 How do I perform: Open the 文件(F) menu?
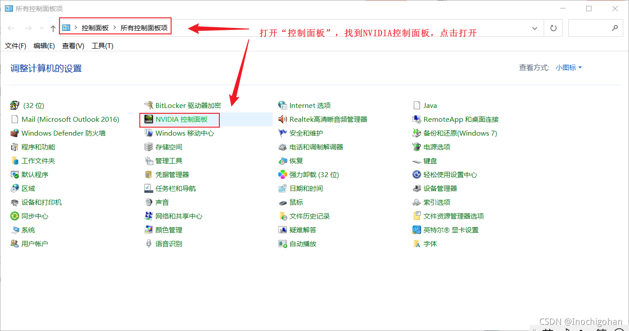(16, 46)
